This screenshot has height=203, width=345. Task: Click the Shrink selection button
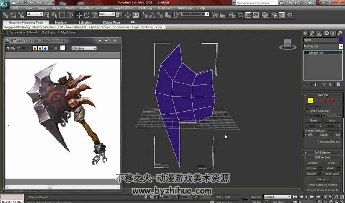[x=314, y=120]
